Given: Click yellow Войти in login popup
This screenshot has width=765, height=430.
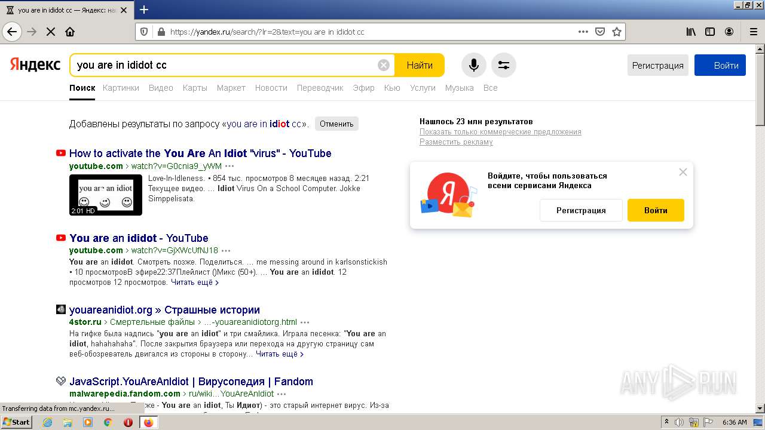Looking at the screenshot, I should coord(656,210).
